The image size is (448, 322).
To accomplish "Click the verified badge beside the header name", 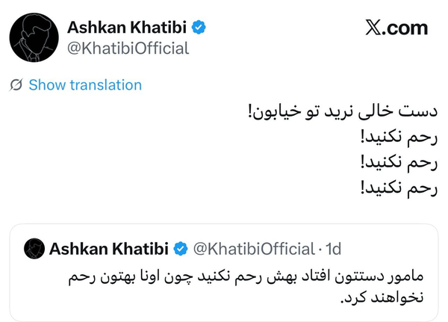I will [199, 28].
